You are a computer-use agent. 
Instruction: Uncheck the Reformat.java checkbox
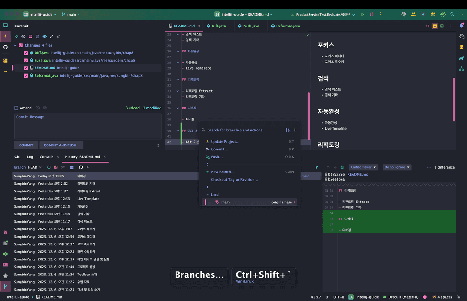[26, 76]
